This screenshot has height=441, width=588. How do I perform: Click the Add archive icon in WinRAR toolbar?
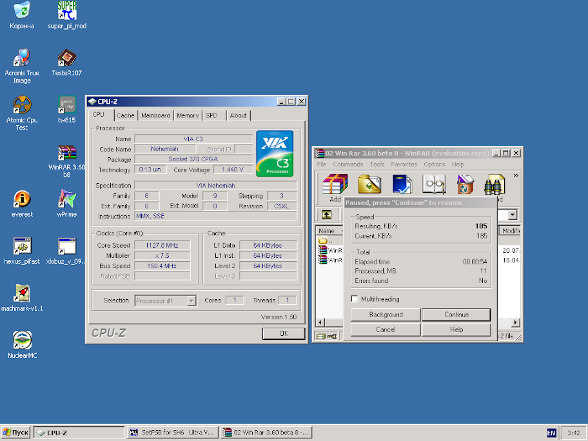pyautogui.click(x=335, y=188)
